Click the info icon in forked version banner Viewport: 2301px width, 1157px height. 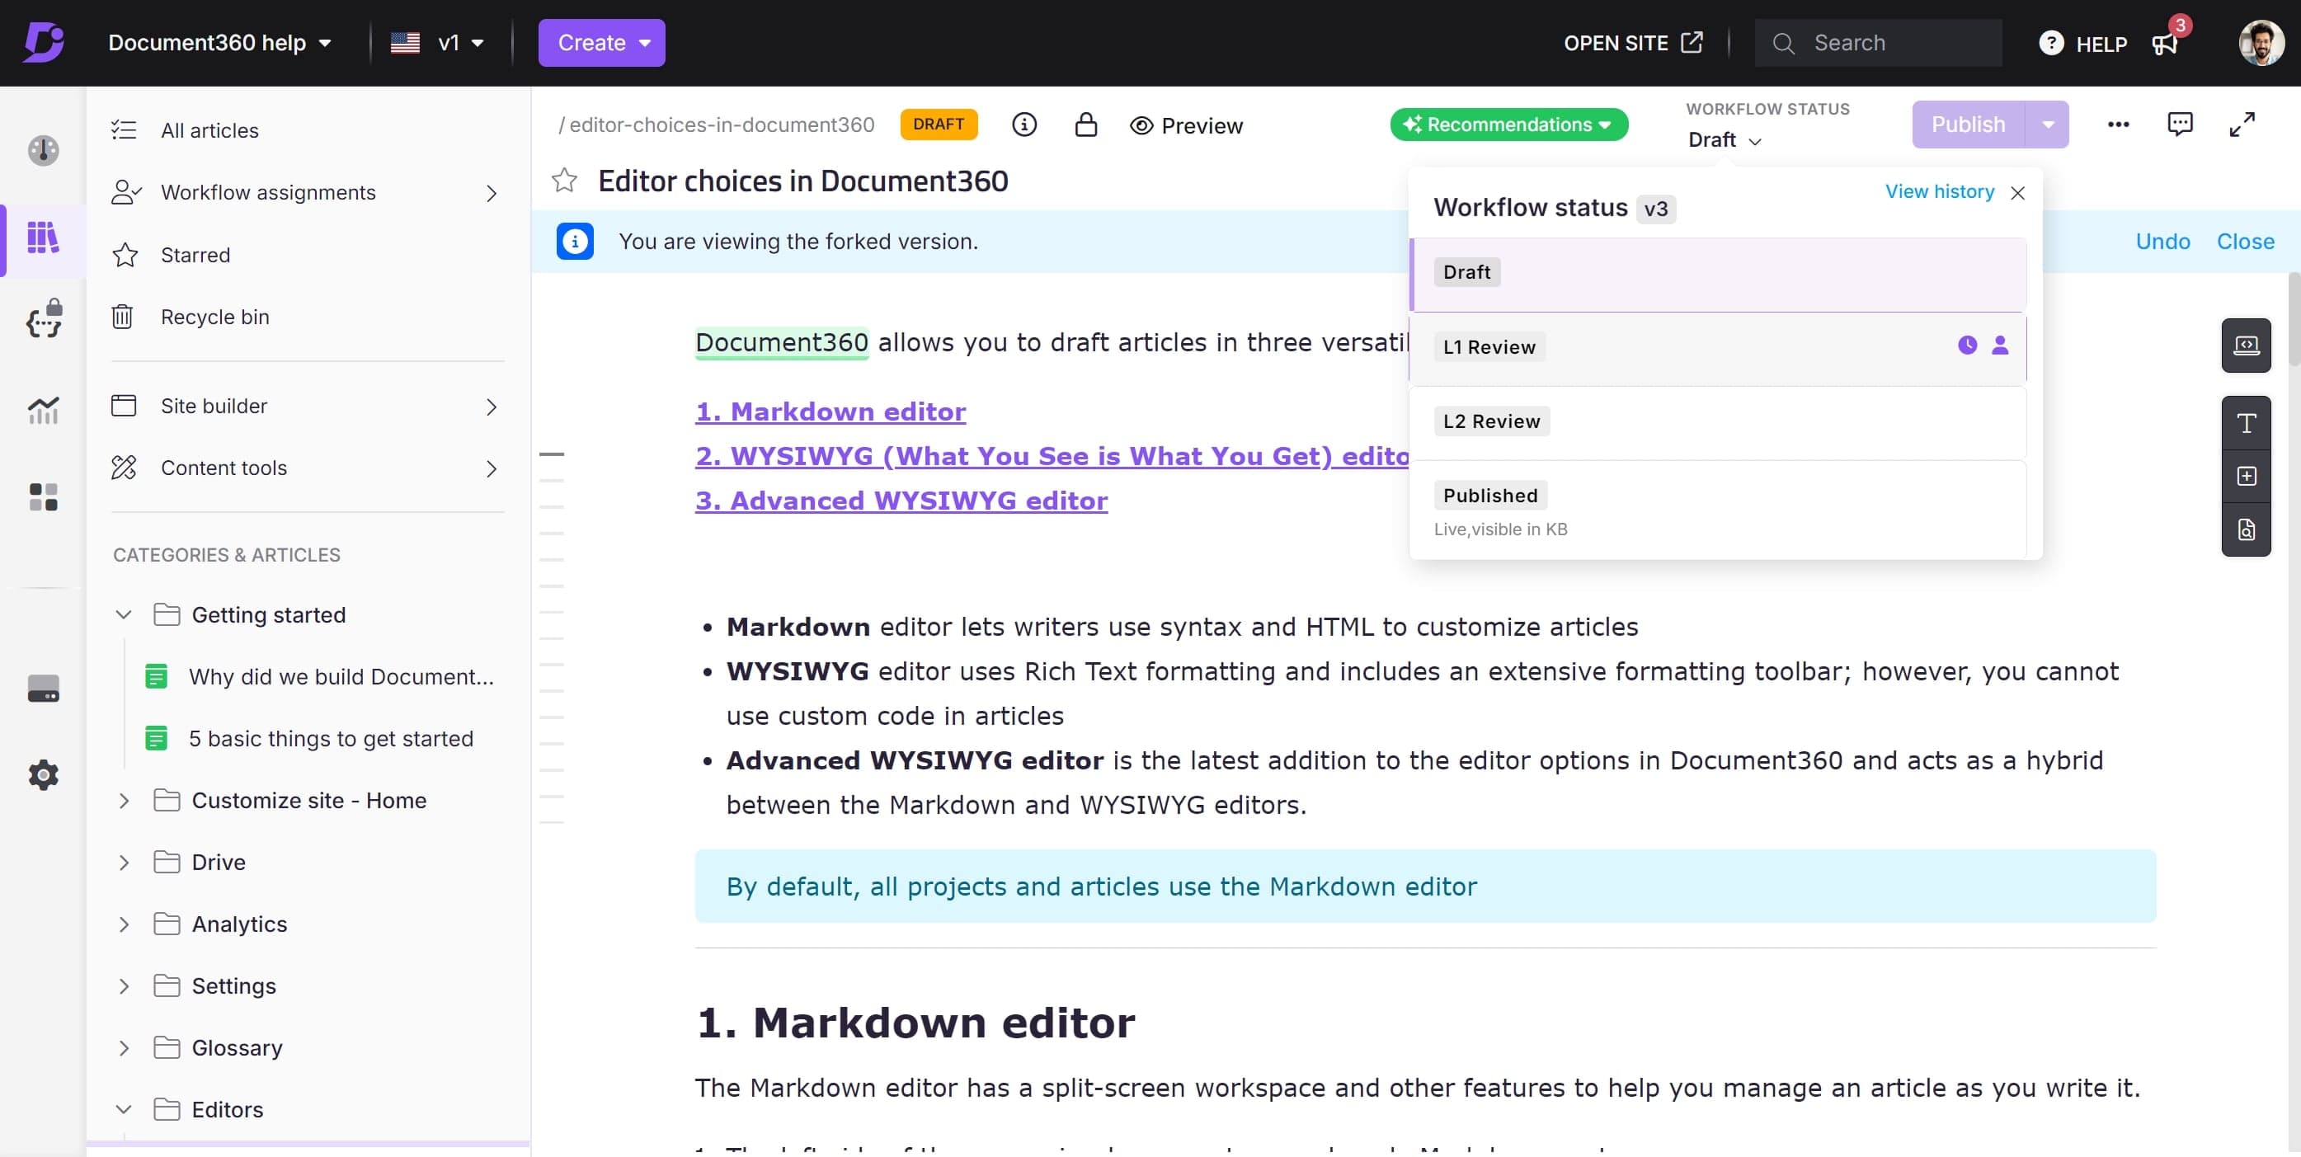[576, 242]
